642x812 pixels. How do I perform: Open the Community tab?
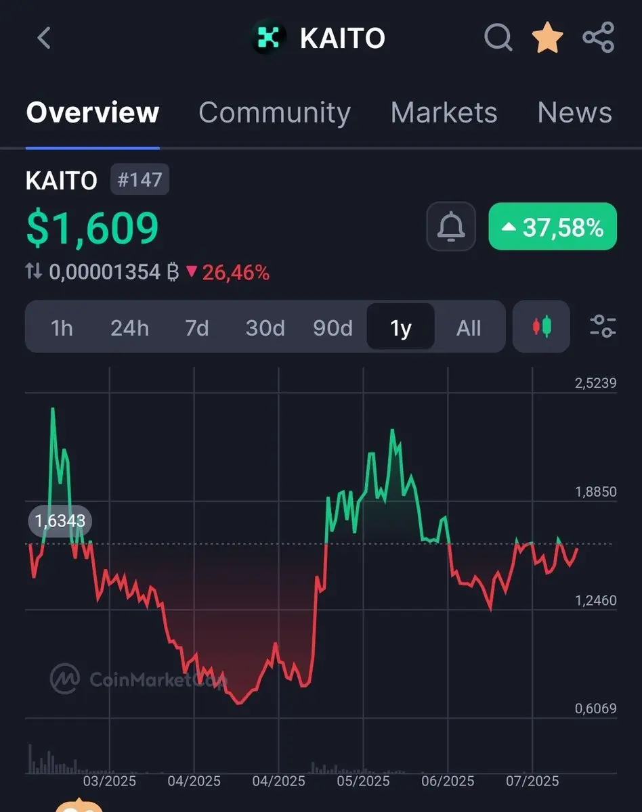point(274,112)
